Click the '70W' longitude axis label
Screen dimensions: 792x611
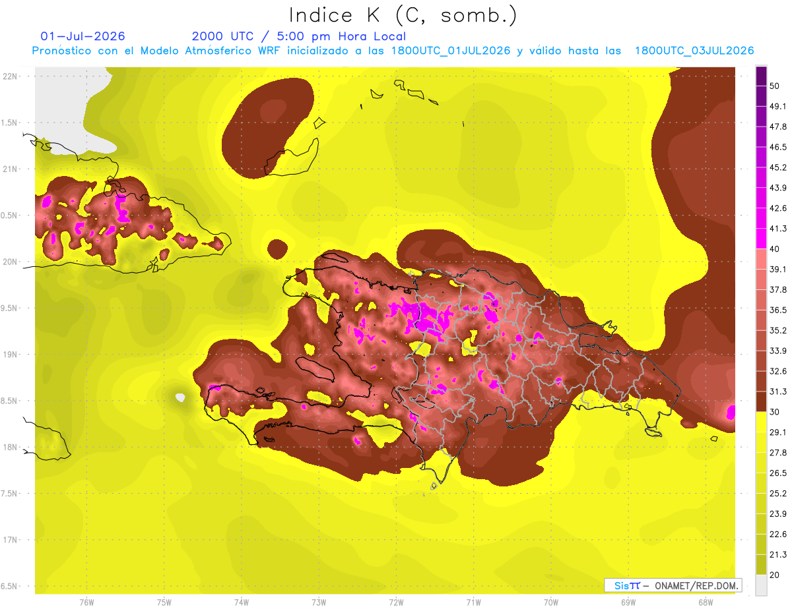551,602
